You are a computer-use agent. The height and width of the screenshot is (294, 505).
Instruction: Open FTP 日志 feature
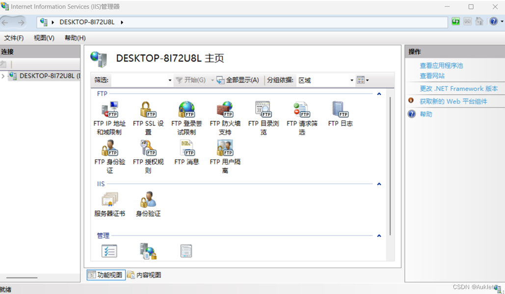[341, 114]
